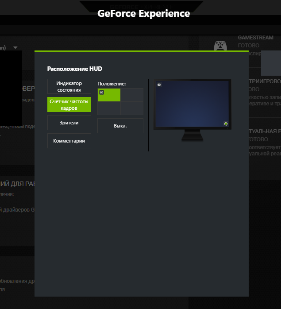Image resolution: width=281 pixels, height=309 pixels.
Task: Click the 60 FPS badge on monitor preview
Action: [x=159, y=85]
